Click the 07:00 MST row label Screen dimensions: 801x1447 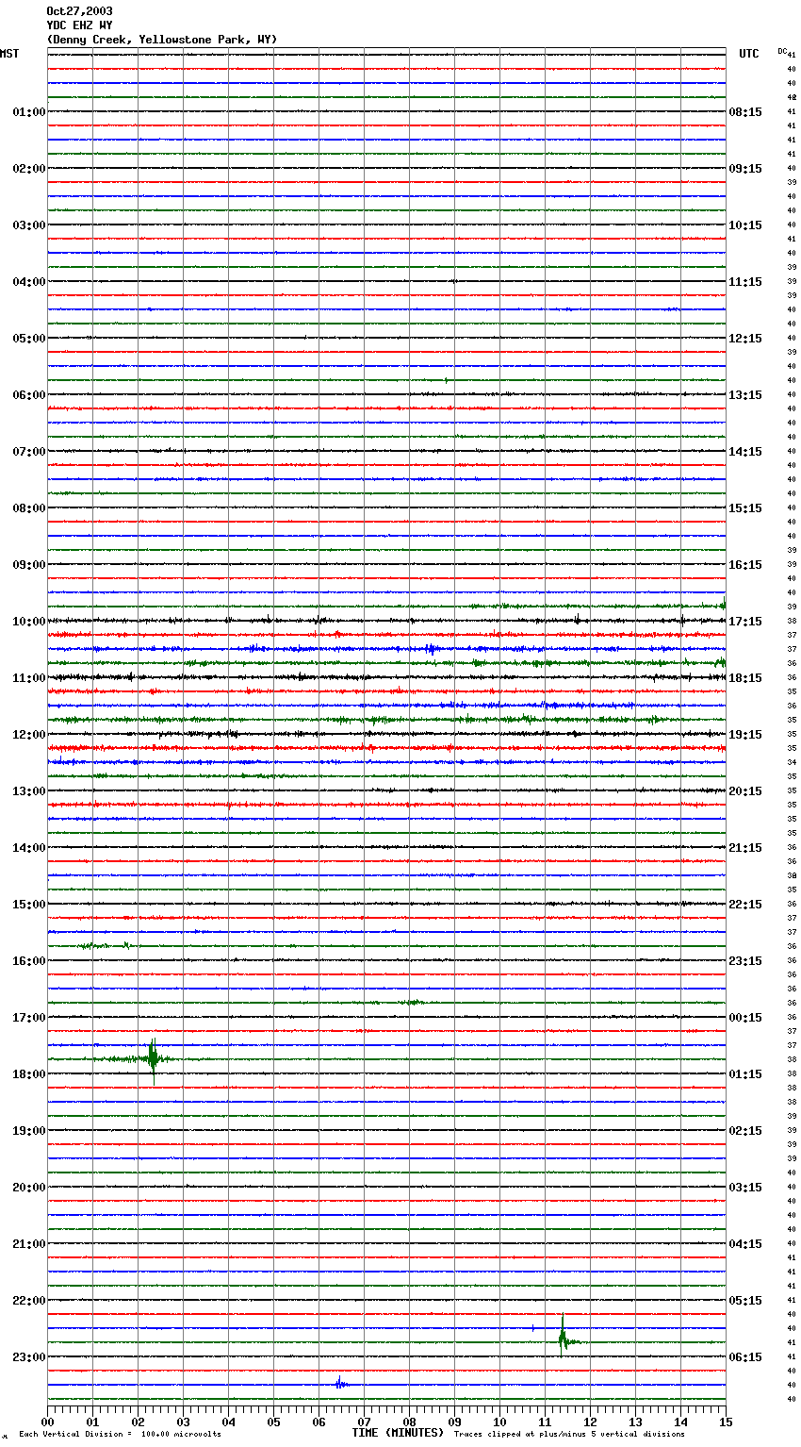click(x=29, y=452)
